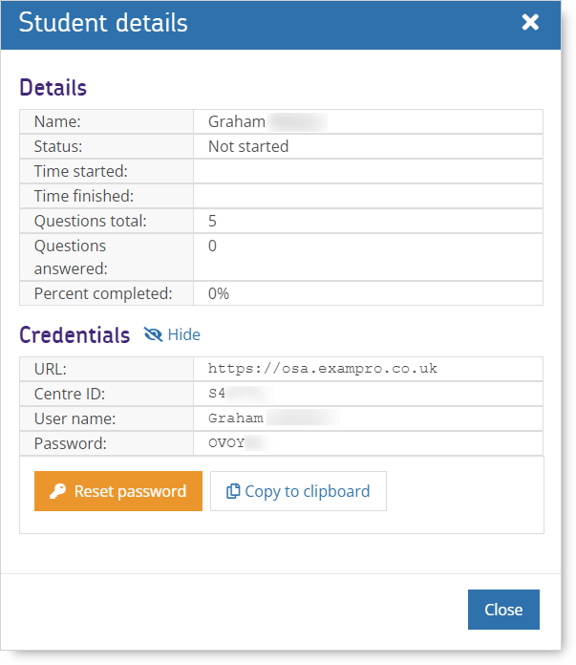Click the crossed-eye Hide icon

point(153,334)
